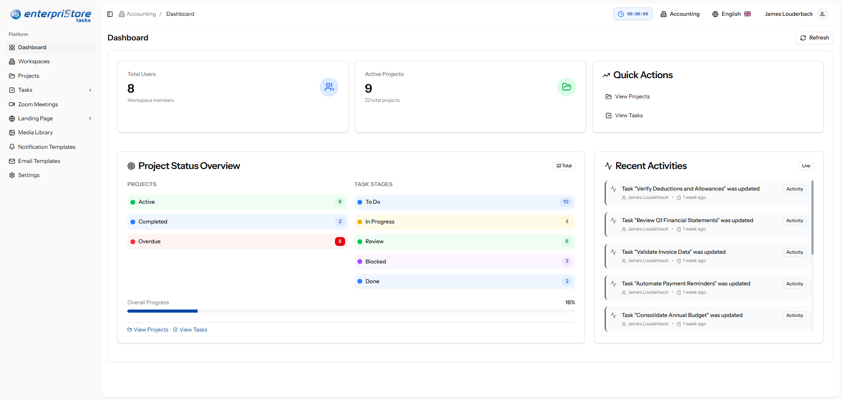The width and height of the screenshot is (843, 400).
Task: Click the Refresh button
Action: 814,38
